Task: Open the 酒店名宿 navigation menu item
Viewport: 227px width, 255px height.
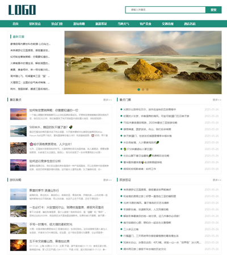Action: tap(190, 24)
